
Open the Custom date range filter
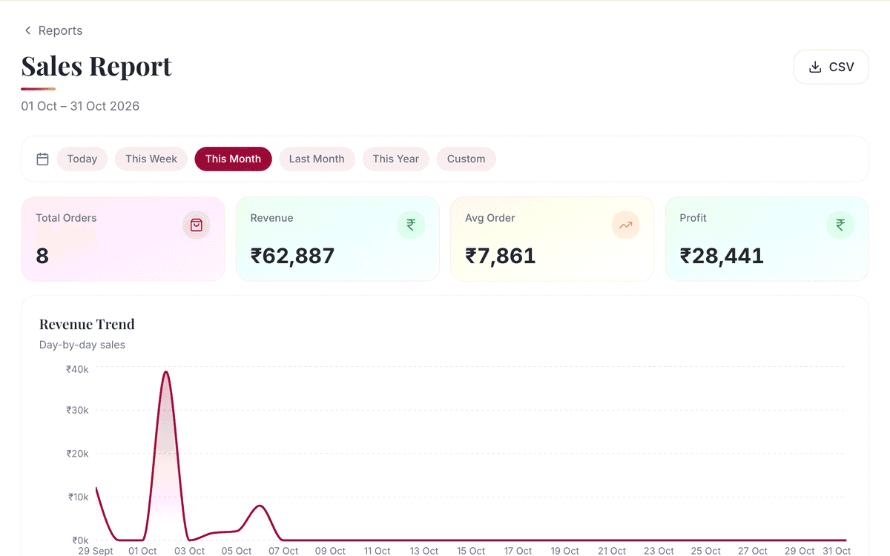466,159
